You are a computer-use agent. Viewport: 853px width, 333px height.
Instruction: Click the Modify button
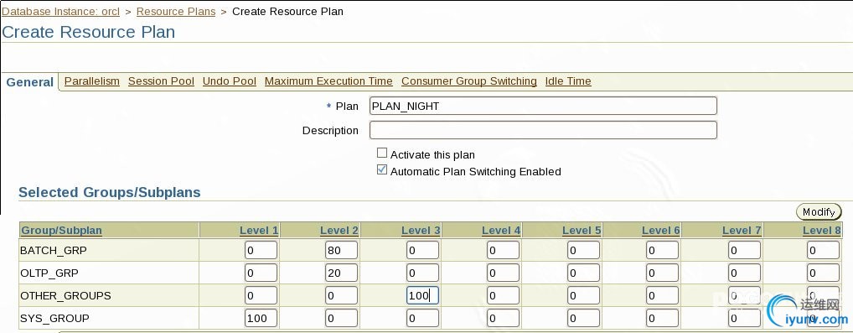tap(819, 212)
